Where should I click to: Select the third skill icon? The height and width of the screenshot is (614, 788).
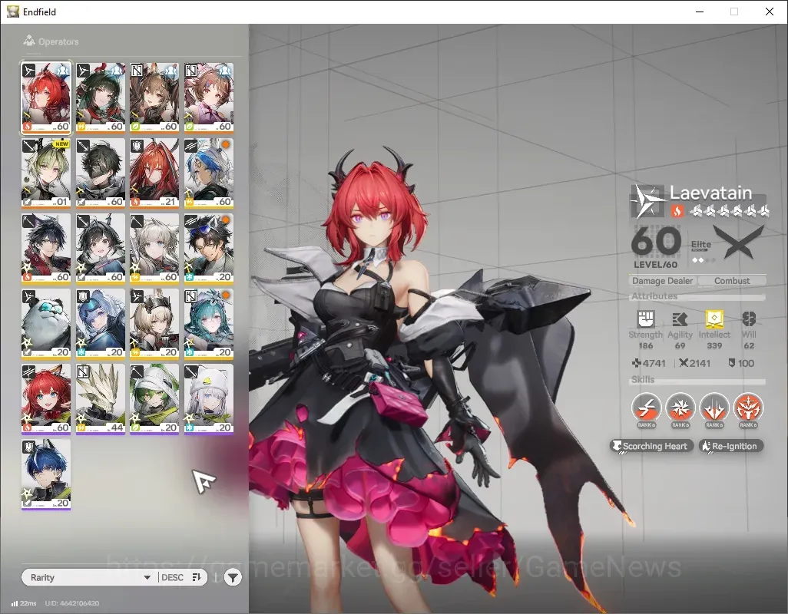click(x=714, y=407)
